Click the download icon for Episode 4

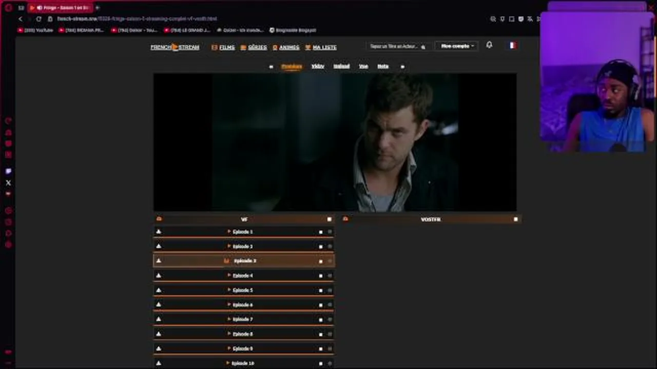click(x=159, y=275)
